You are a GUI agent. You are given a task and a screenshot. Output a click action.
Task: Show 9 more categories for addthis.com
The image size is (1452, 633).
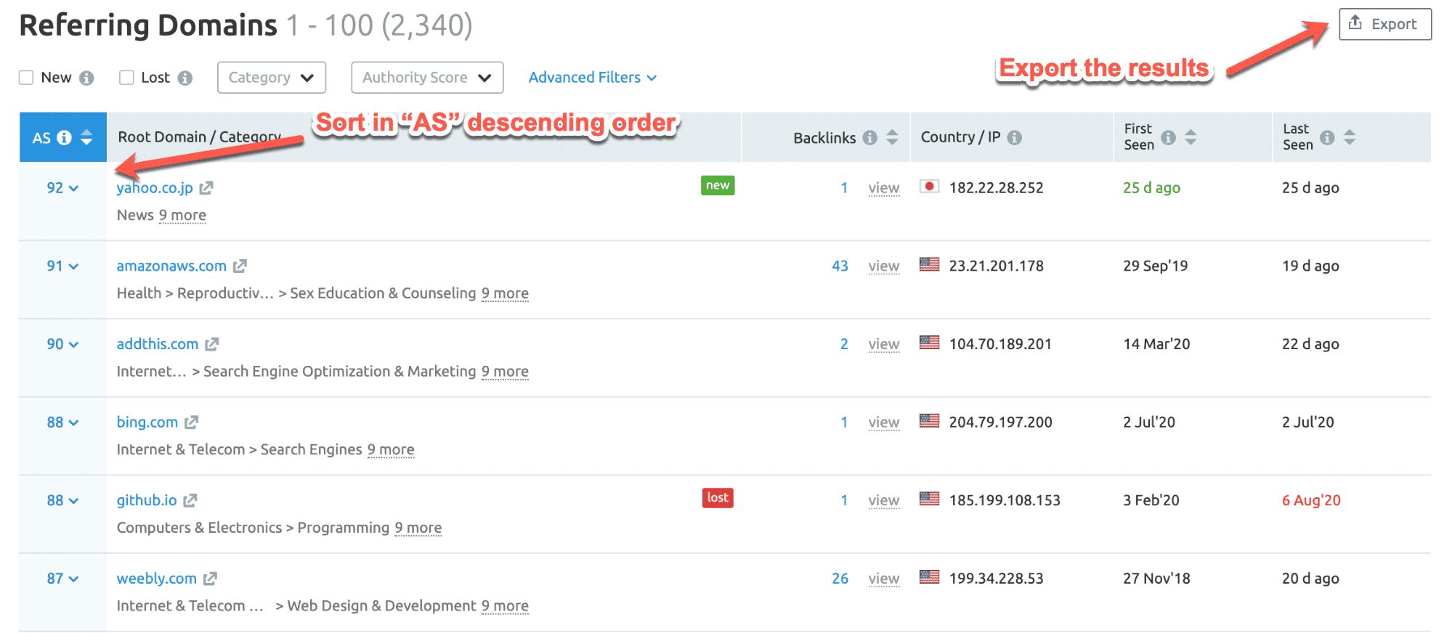[505, 372]
